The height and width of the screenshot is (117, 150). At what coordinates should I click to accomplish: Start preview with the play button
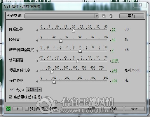[x=18, y=109]
